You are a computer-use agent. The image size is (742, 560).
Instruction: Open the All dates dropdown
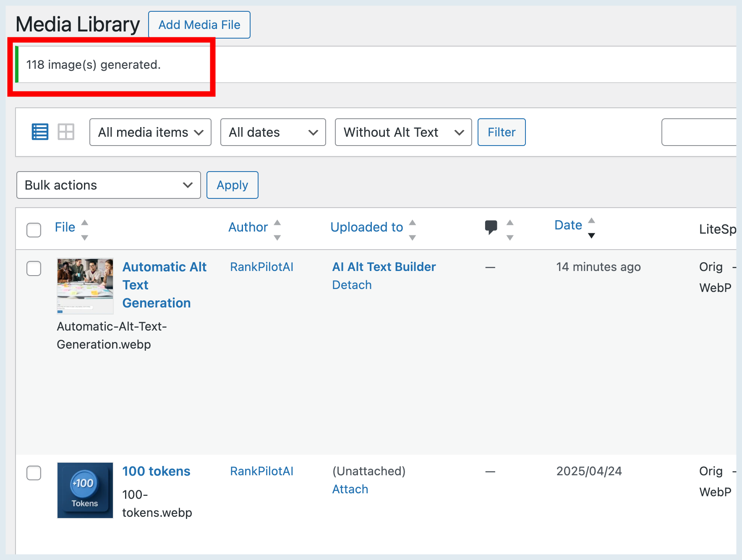273,132
